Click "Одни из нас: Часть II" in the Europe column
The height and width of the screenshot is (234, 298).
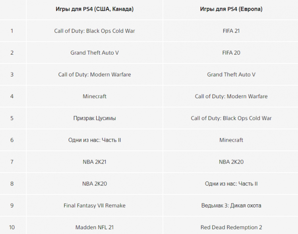point(231,184)
